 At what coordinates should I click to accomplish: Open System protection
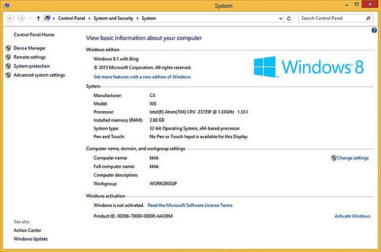pyautogui.click(x=31, y=66)
